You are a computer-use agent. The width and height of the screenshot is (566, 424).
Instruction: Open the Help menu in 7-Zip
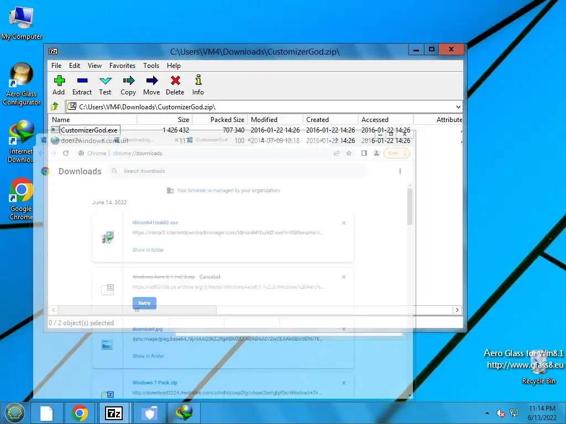(x=174, y=66)
